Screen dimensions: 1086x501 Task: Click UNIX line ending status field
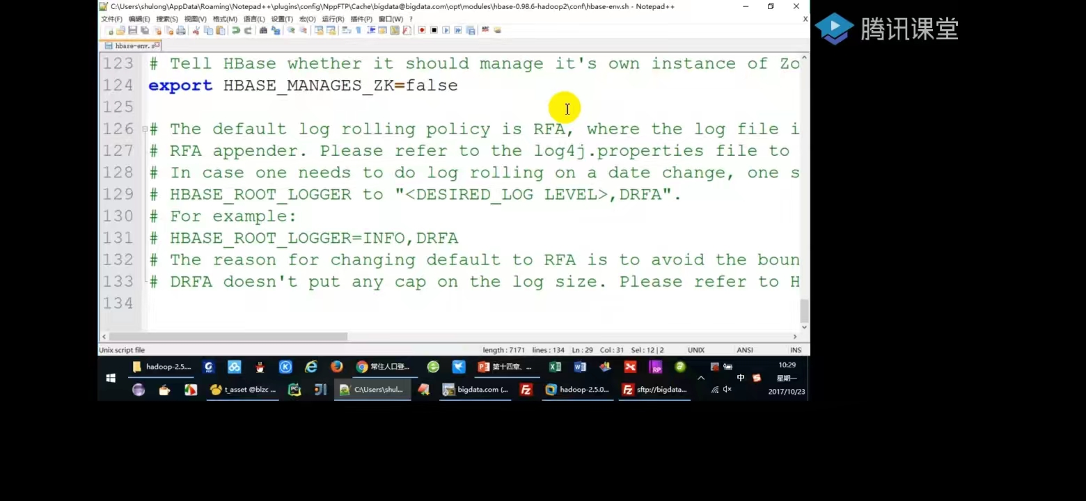coord(696,350)
